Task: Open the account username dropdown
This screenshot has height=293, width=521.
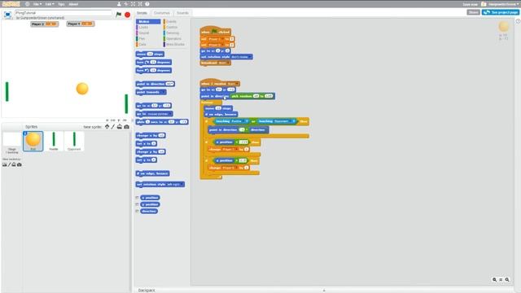Action: [503, 4]
